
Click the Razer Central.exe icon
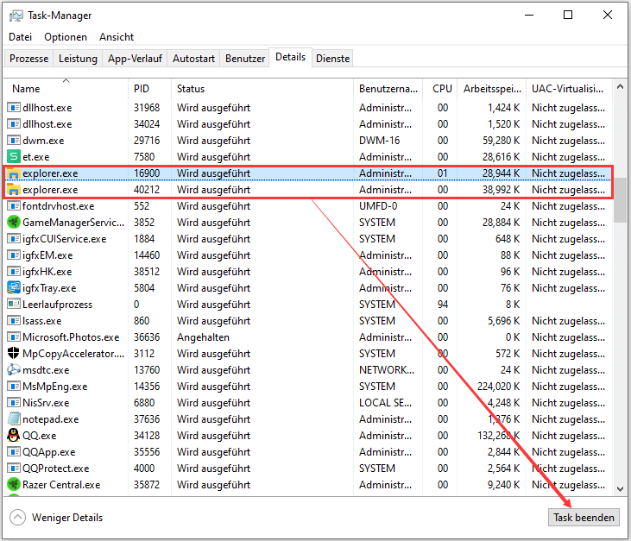pos(14,484)
